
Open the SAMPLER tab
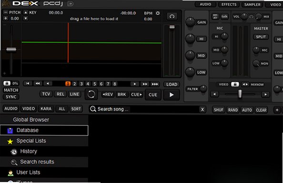(x=253, y=4)
